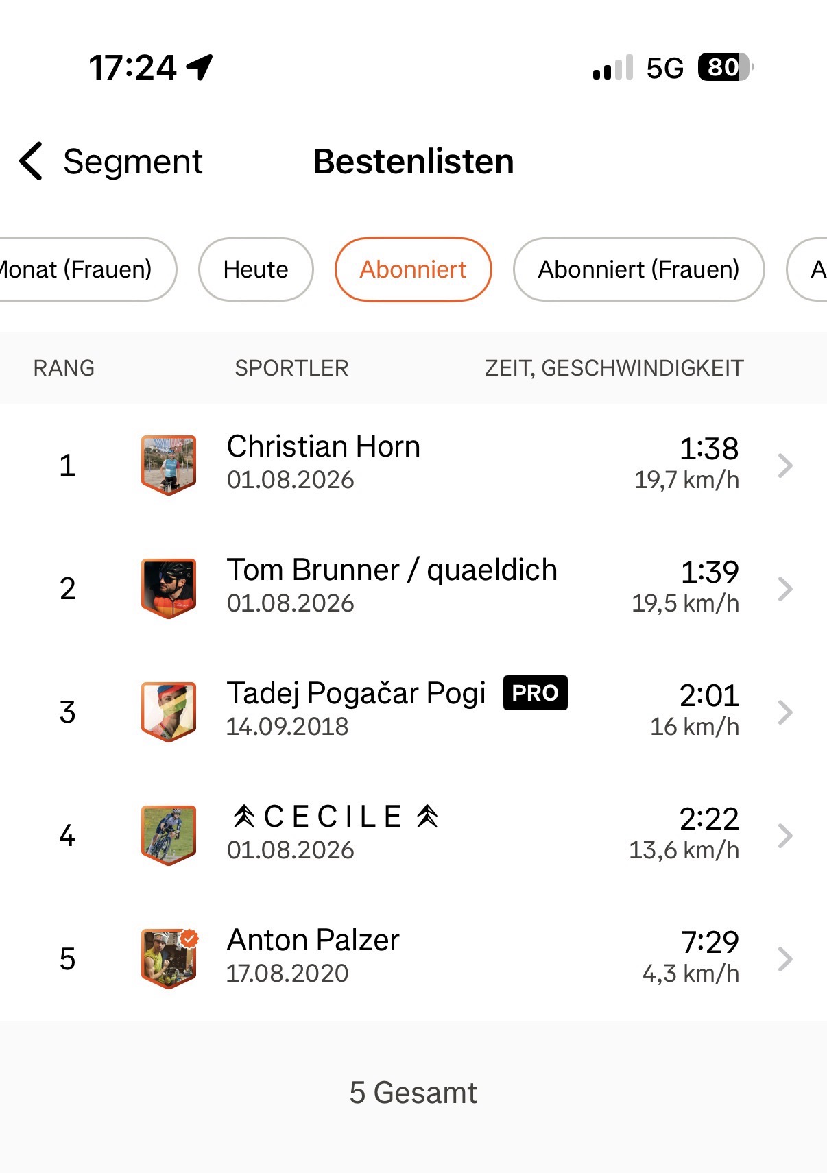Tap the CECILE cyclist avatar
Viewport: 827px width, 1173px height.
169,835
